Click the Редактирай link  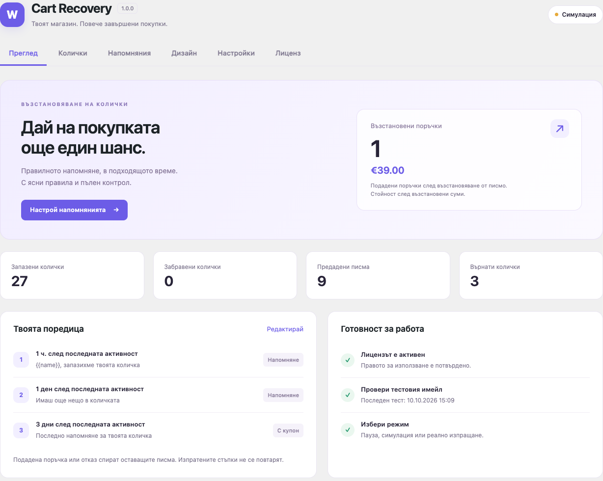285,329
